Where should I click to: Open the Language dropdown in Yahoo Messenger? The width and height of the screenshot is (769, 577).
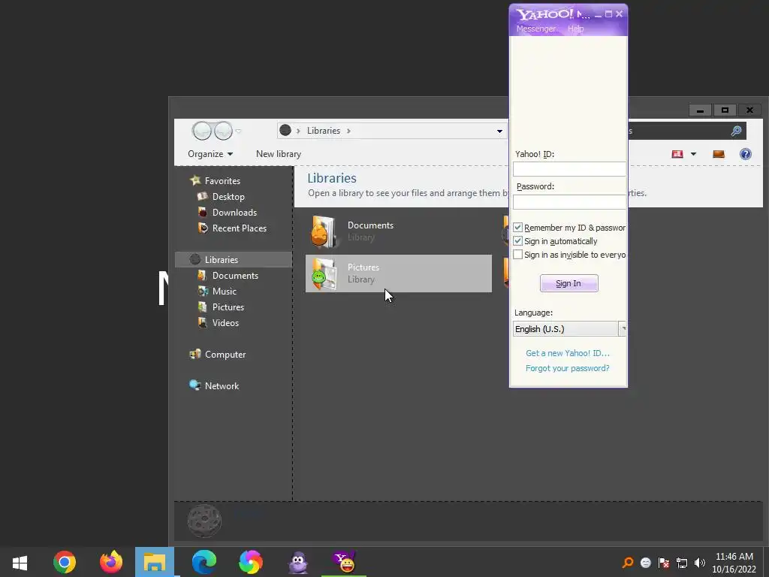623,329
